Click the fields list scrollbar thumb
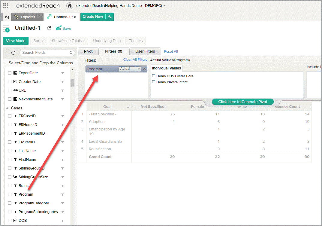 72,83
